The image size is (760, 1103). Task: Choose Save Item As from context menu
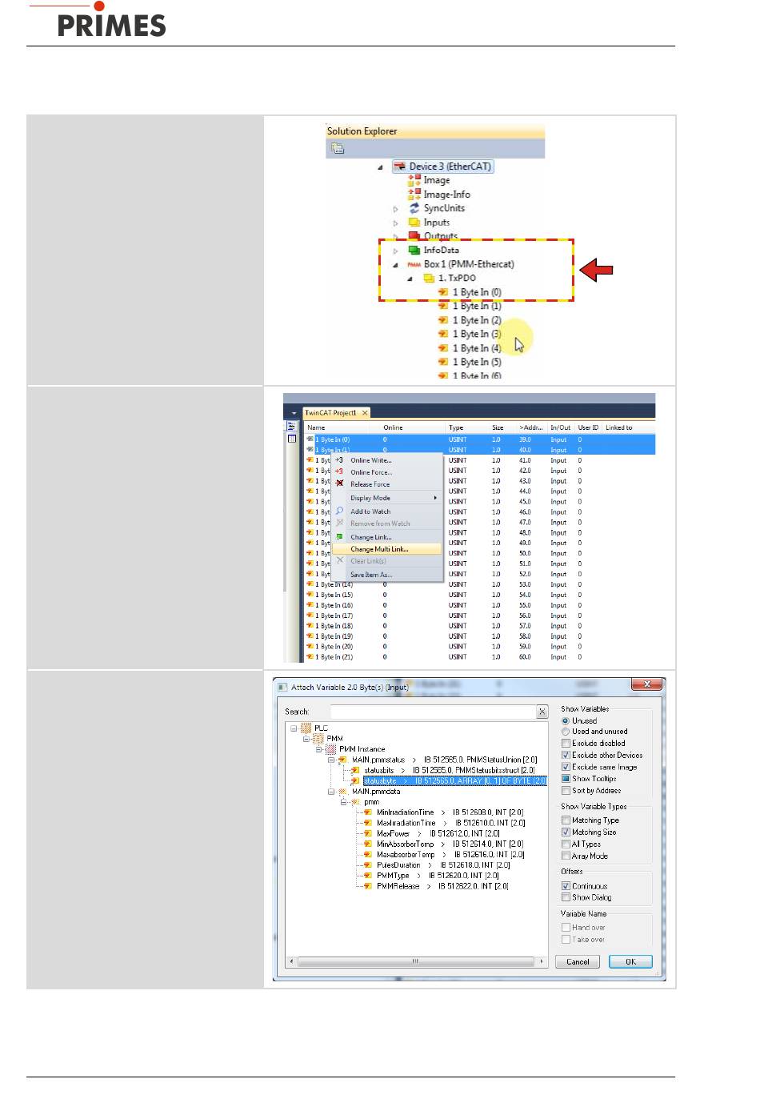click(x=387, y=575)
